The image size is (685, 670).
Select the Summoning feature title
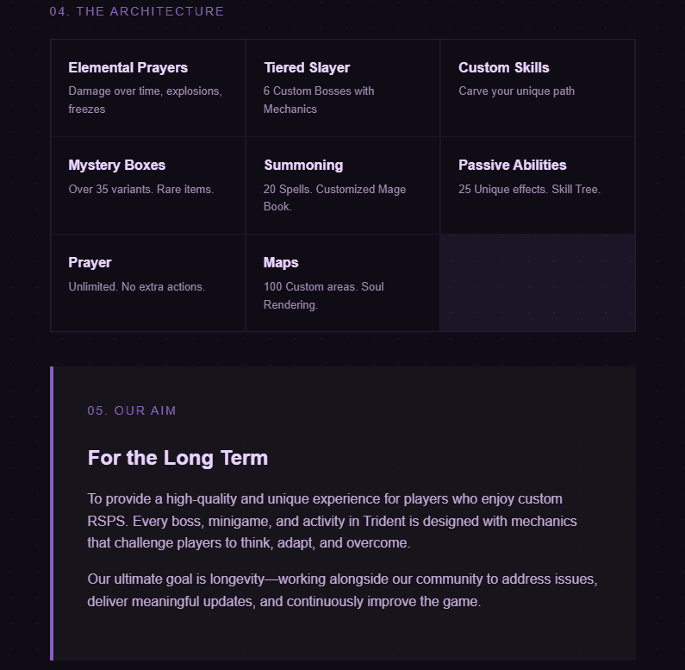[x=303, y=165]
